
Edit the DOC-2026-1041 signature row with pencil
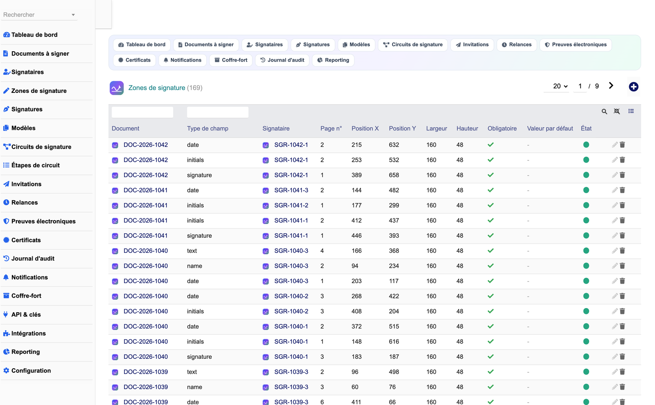pos(615,236)
